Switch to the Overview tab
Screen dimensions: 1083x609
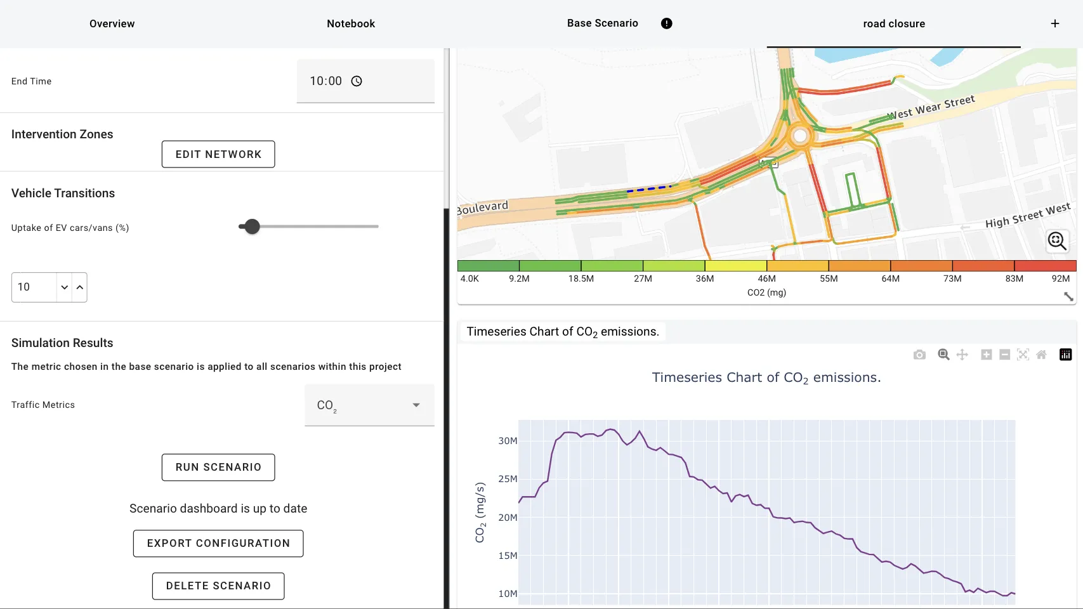[112, 23]
